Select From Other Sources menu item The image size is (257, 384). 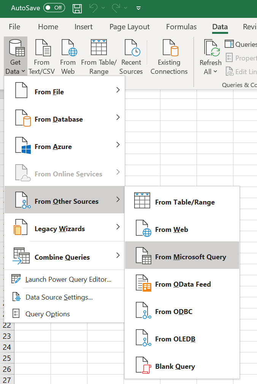(x=64, y=200)
